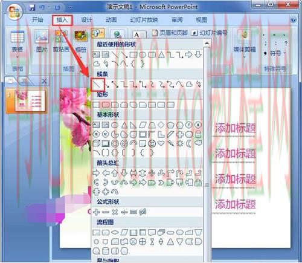Select the Flowchart Magnetic Disk shape
This screenshot has height=263, width=302.
(x=106, y=251)
